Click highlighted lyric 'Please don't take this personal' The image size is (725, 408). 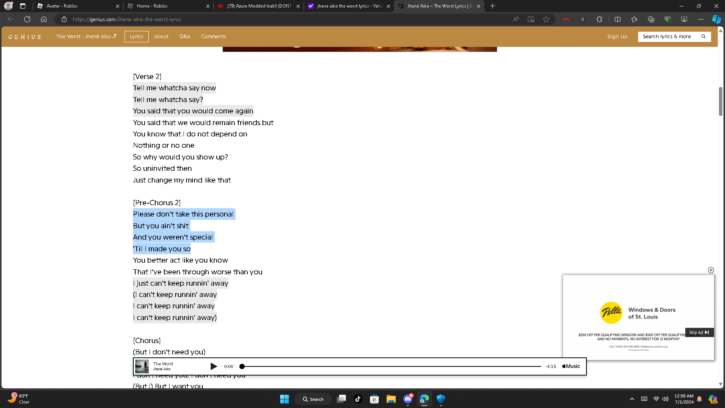[x=183, y=214]
